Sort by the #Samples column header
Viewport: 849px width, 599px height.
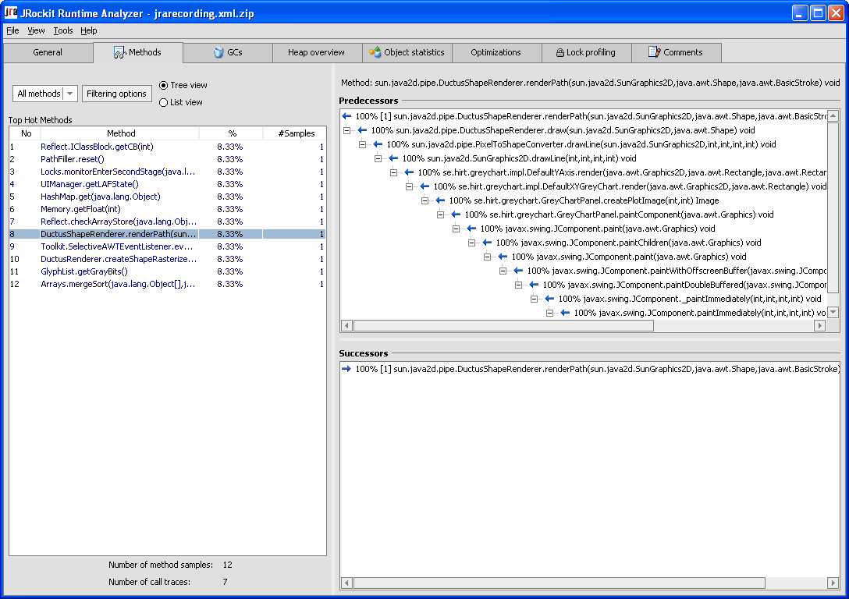click(x=295, y=133)
